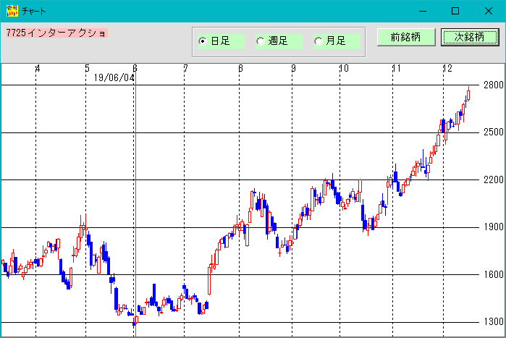Close the チャート window

tap(489, 11)
